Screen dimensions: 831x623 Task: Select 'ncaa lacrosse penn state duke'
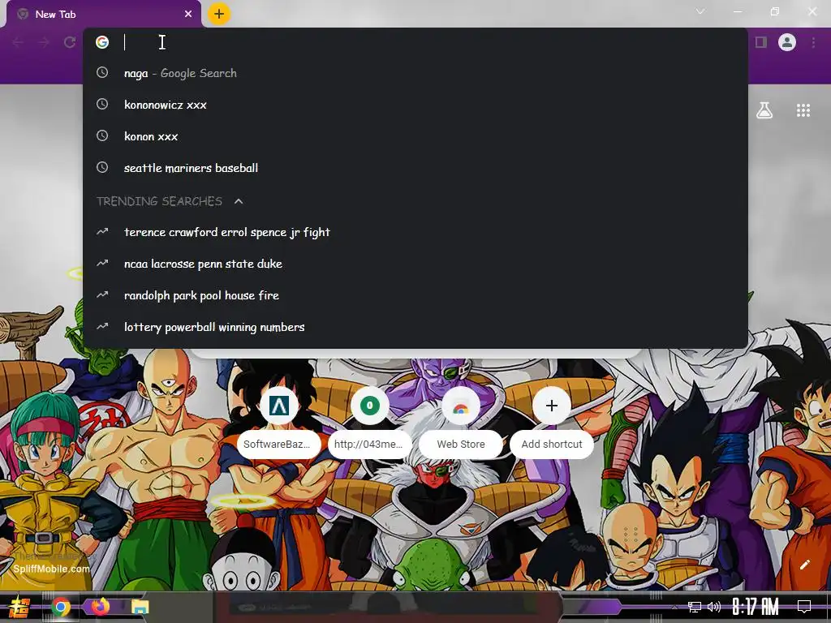click(x=415, y=264)
